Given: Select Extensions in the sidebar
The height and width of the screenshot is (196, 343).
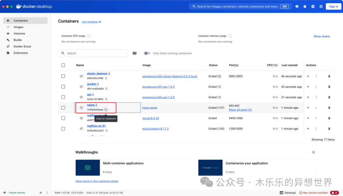Looking at the screenshot, I should 25,53.
